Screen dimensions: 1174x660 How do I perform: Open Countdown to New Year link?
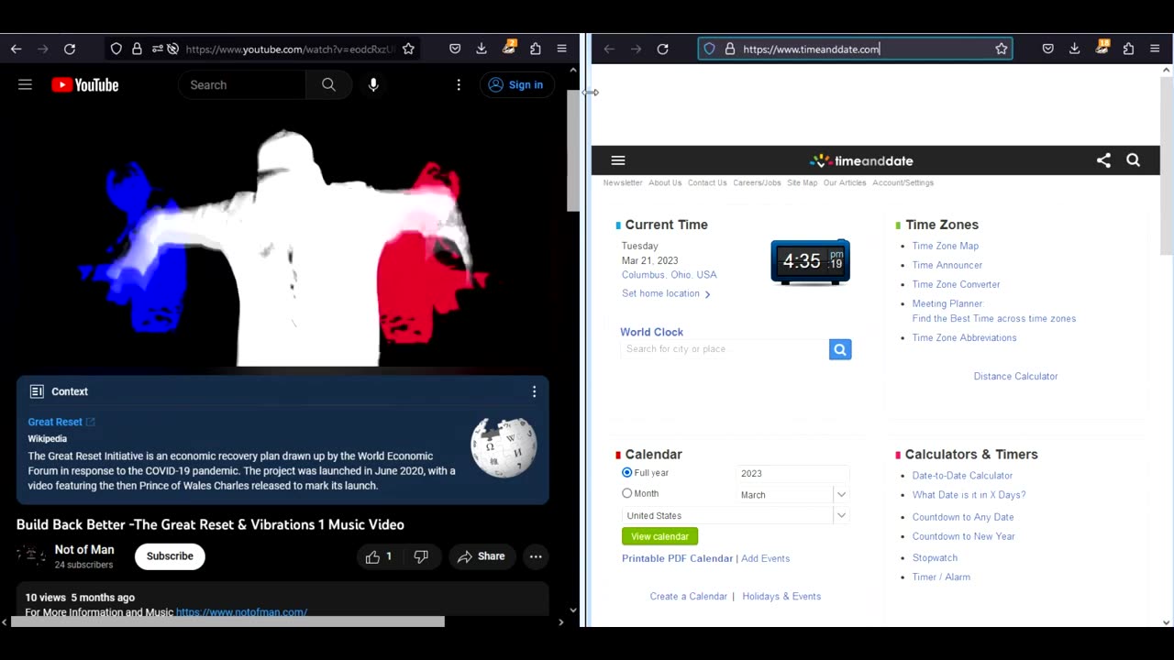coord(963,536)
